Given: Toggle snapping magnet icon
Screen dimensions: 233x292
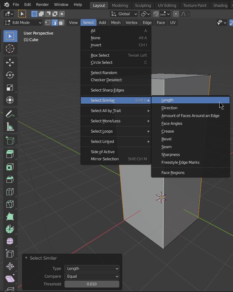Looking at the screenshot, I should point(156,14).
